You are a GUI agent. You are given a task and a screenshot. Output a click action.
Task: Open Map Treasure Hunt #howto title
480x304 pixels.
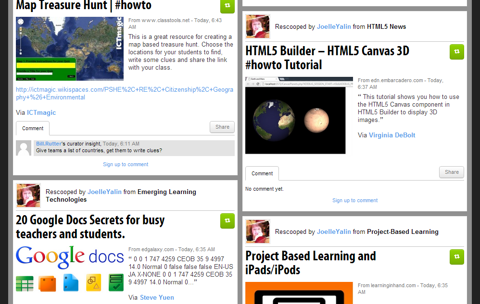pos(84,5)
